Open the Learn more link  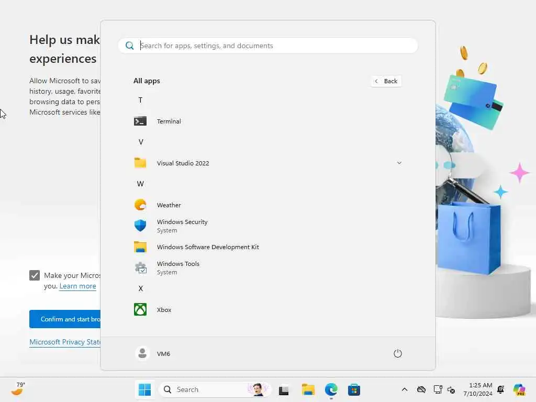pos(77,286)
